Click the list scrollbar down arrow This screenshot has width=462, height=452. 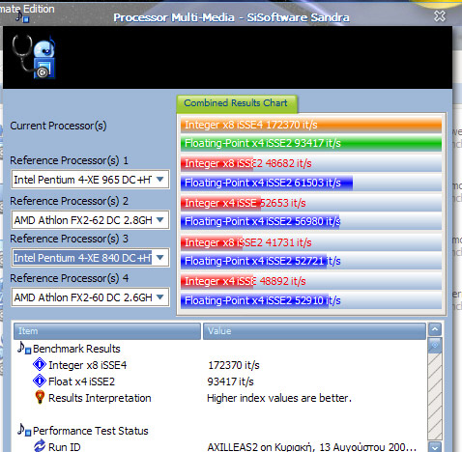[435, 447]
